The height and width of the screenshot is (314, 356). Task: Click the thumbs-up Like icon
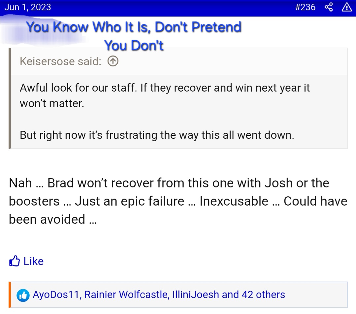(15, 261)
